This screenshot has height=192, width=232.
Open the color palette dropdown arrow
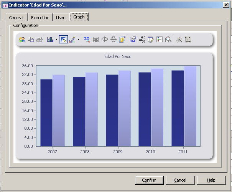click(x=78, y=40)
